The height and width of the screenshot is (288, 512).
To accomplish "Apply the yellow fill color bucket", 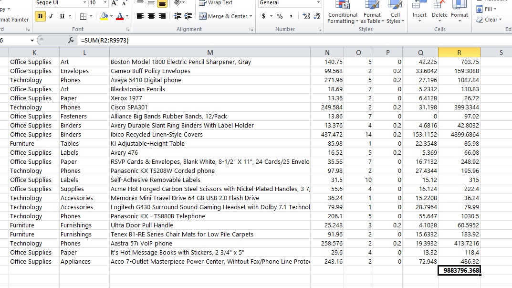I will click(104, 16).
